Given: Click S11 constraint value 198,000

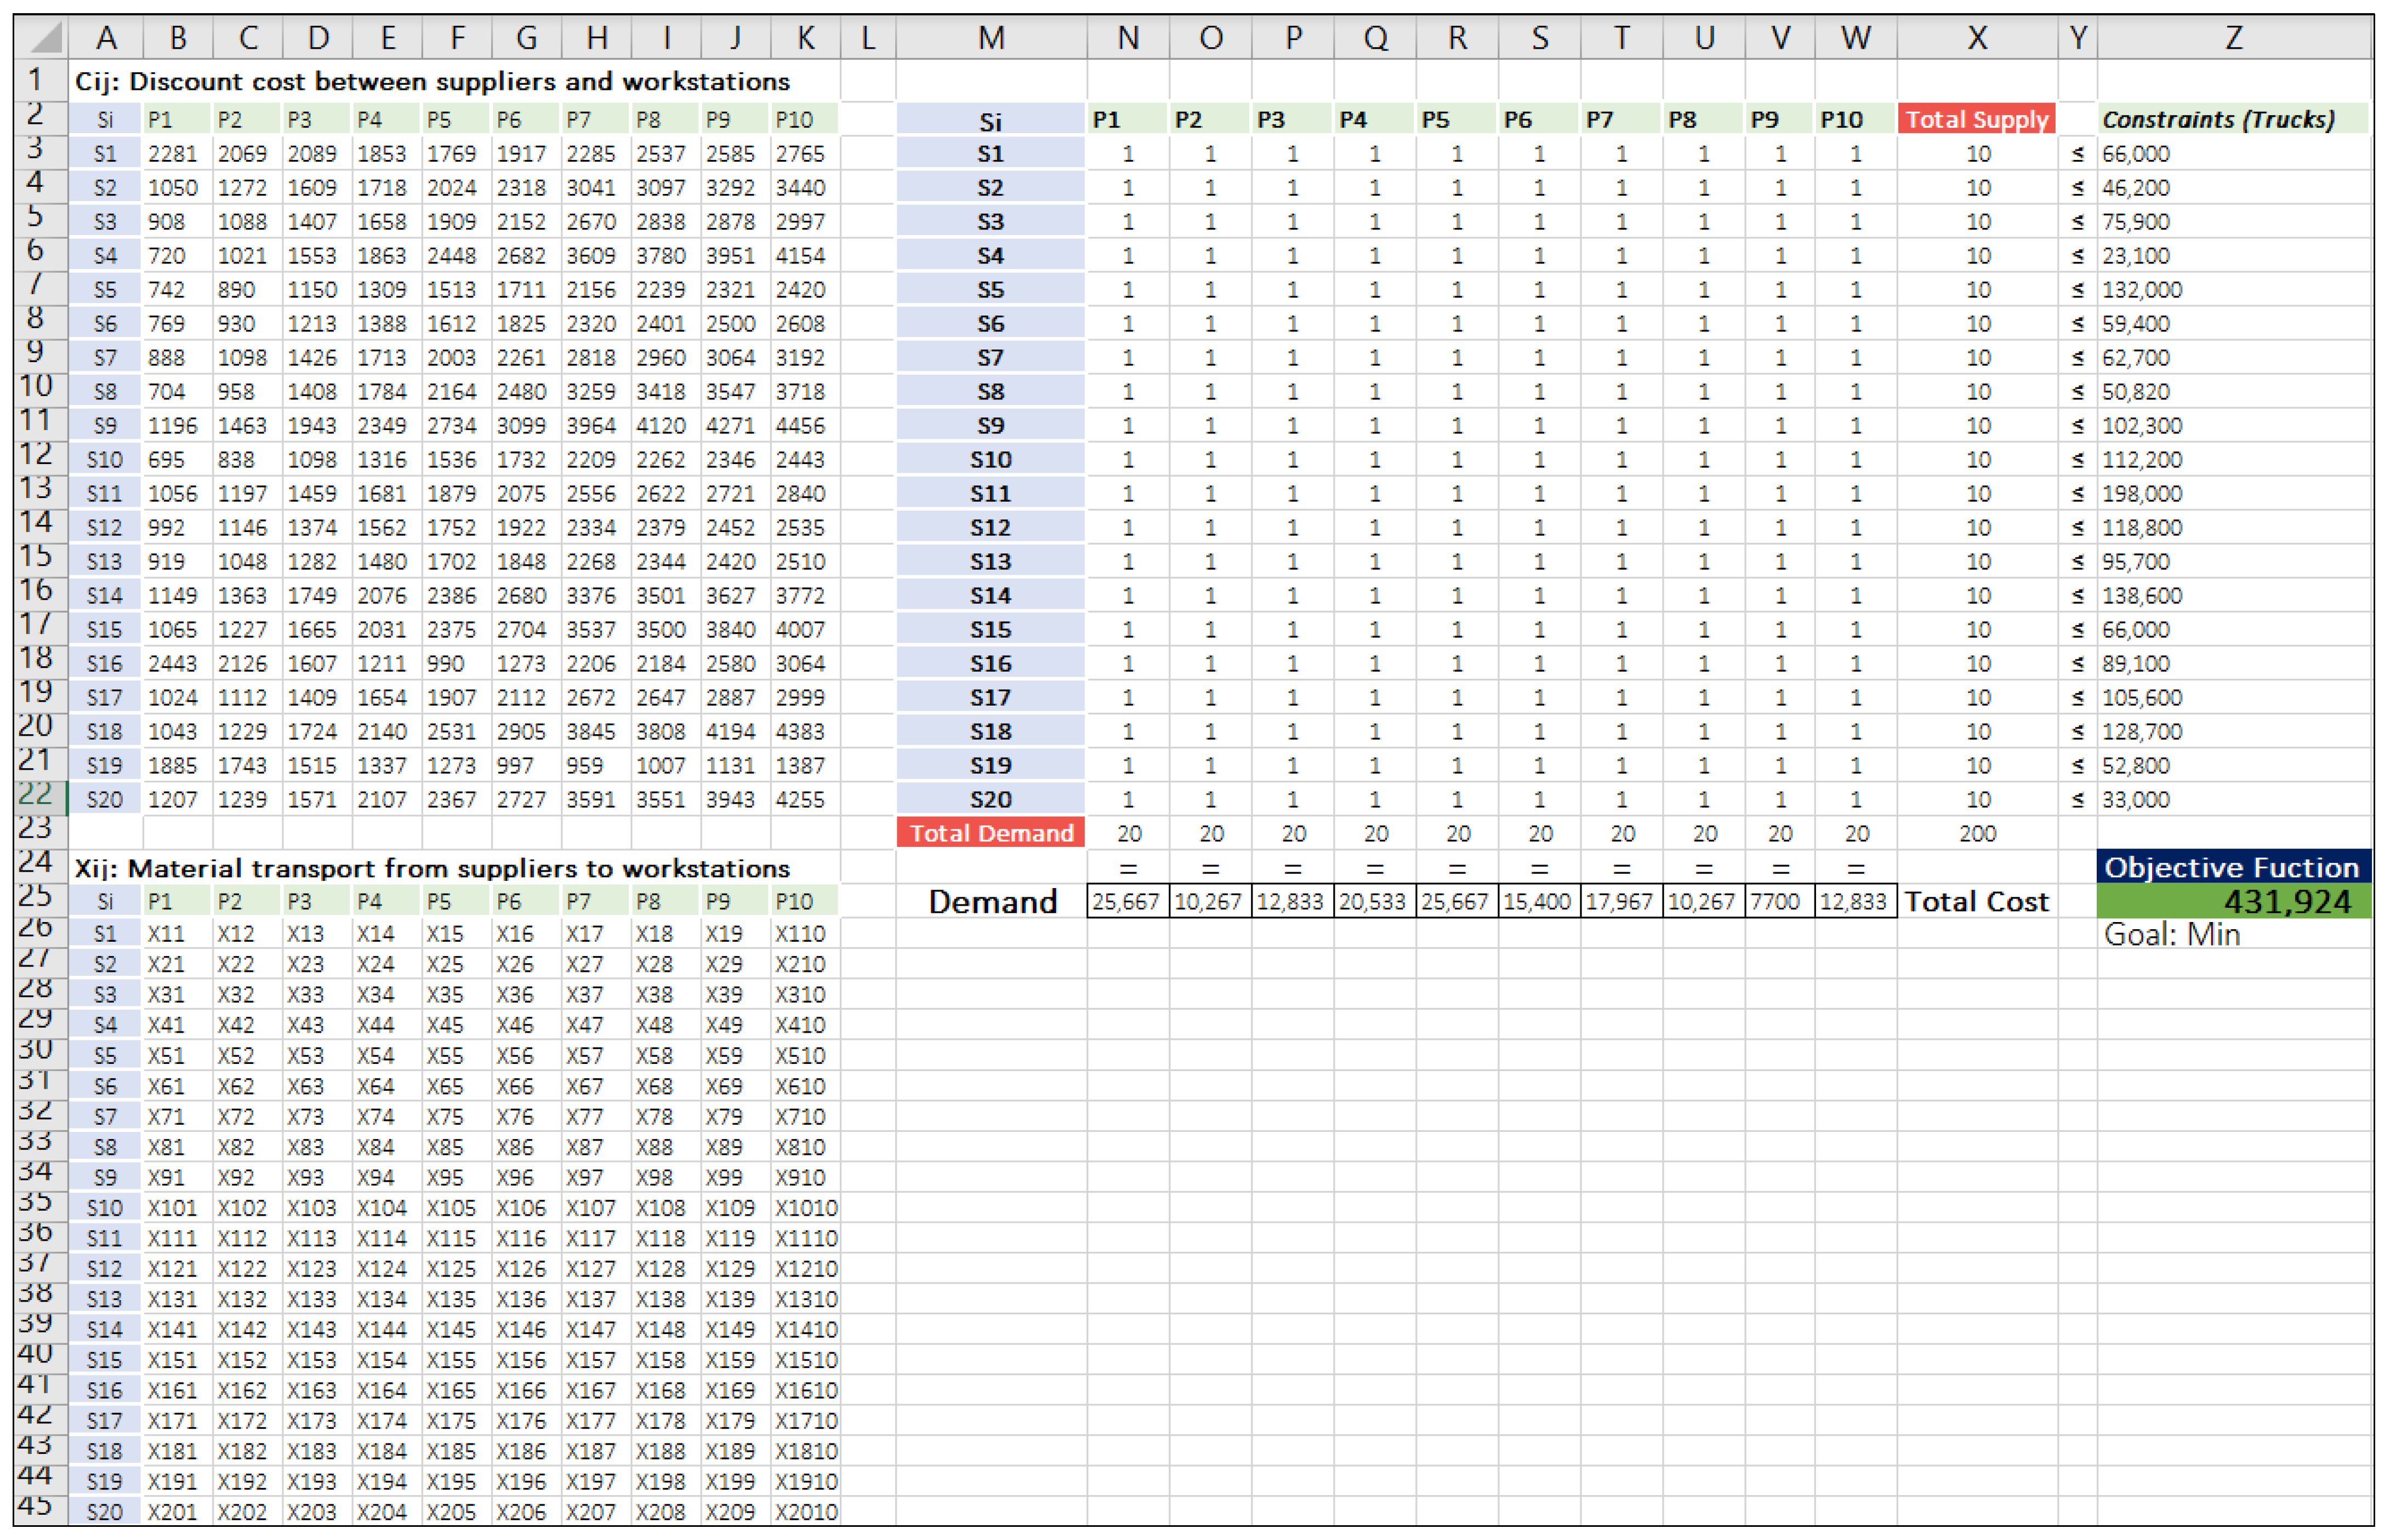Looking at the screenshot, I should click(x=2142, y=494).
